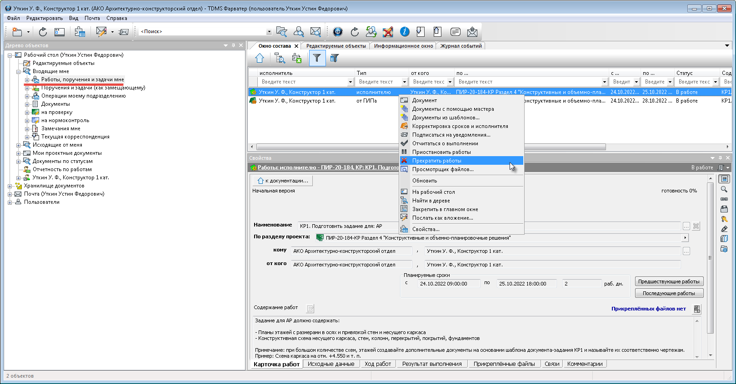Click the chain link icon in properties sidebar

click(724, 199)
